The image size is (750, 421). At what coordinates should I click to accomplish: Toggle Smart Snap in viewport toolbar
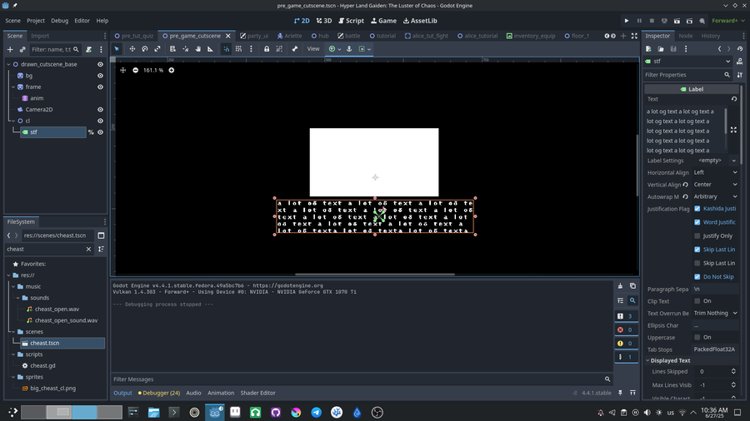pos(226,49)
